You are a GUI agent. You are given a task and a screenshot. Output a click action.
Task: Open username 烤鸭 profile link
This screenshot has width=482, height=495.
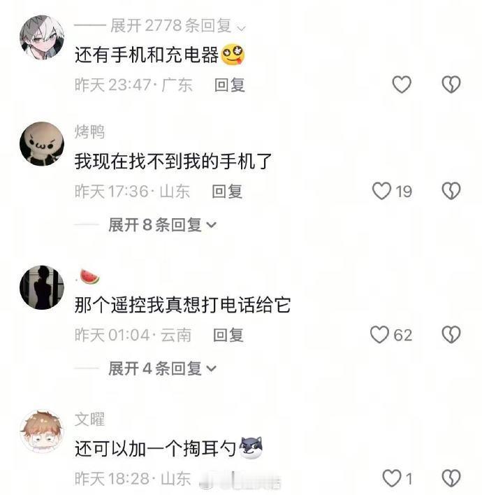click(89, 131)
